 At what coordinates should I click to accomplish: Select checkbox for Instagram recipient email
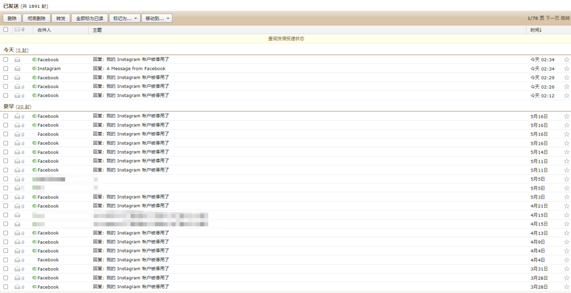[x=5, y=68]
